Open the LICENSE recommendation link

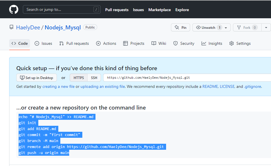pyautogui.click(x=227, y=86)
